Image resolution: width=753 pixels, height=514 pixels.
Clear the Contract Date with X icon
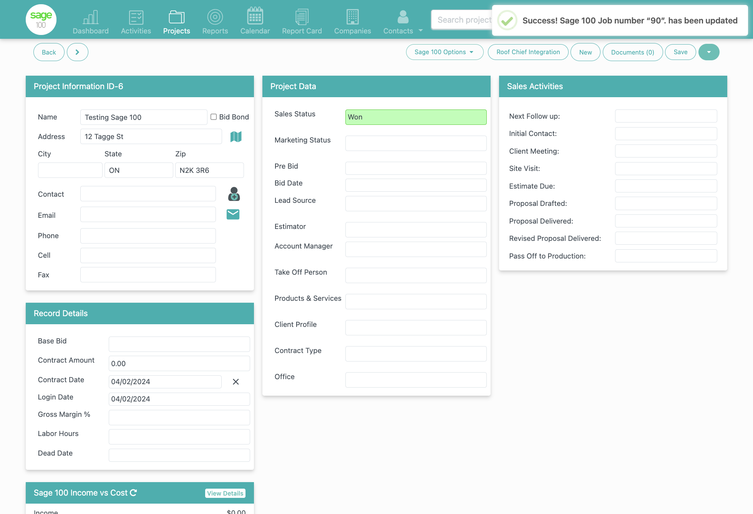pyautogui.click(x=236, y=381)
